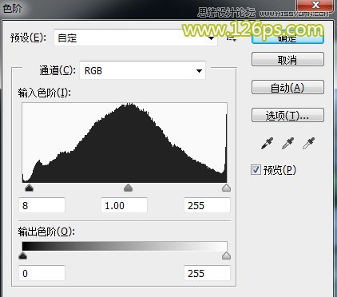Screen dimensions: 337x297
Task: Click the output levels gradient bar
Action: tap(125, 246)
